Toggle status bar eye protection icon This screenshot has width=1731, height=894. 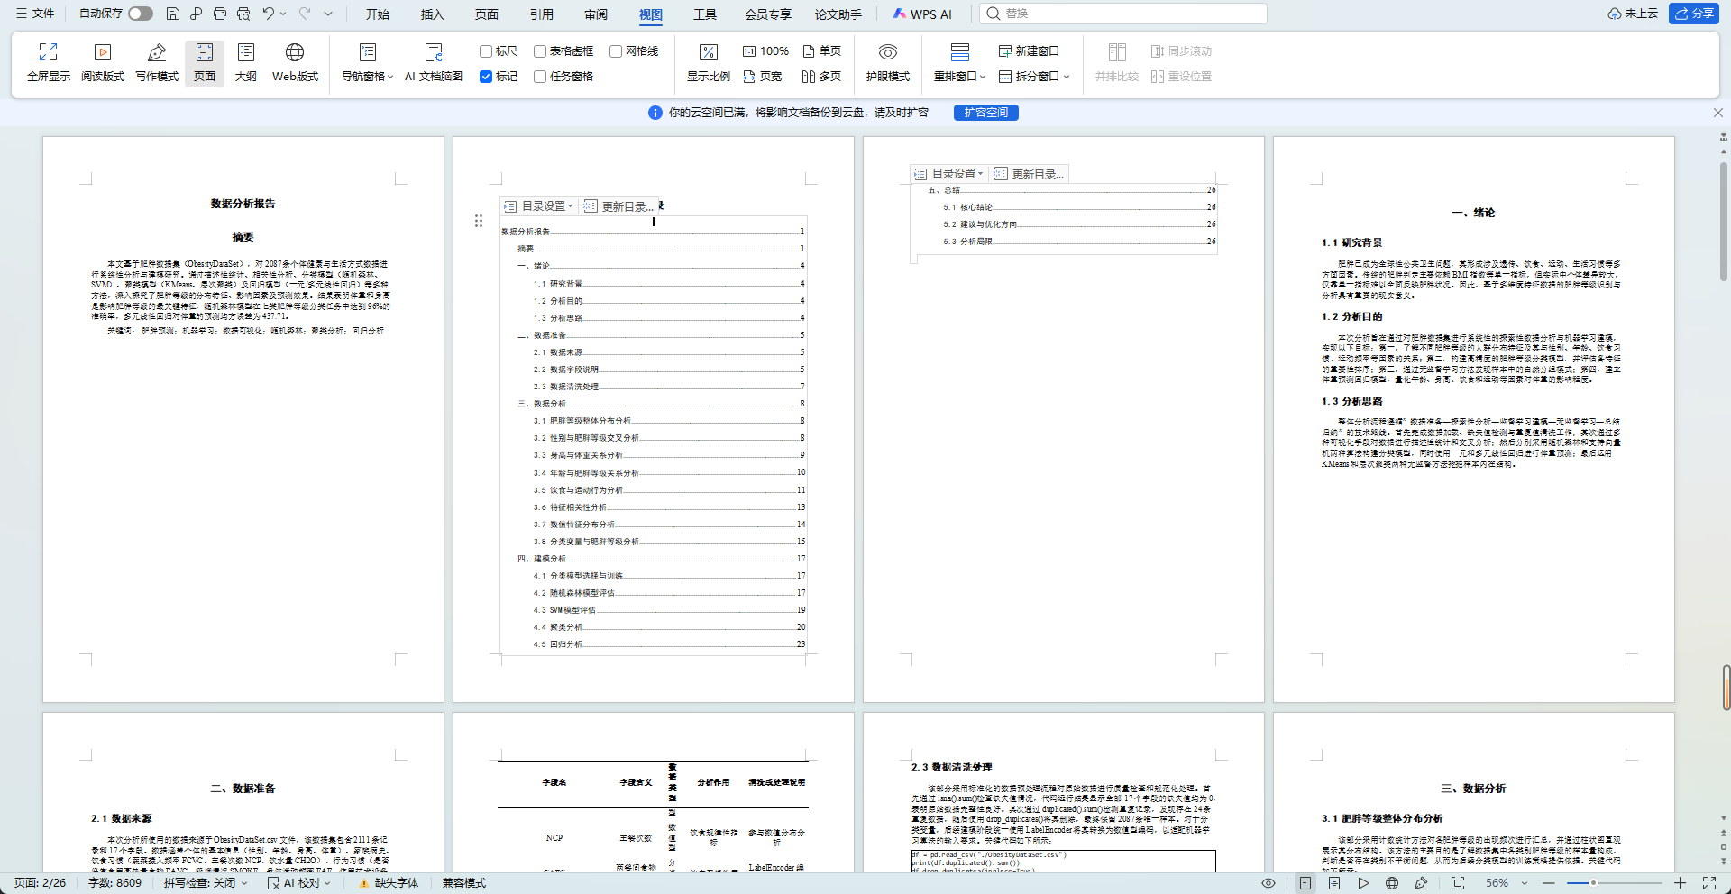(x=1268, y=883)
